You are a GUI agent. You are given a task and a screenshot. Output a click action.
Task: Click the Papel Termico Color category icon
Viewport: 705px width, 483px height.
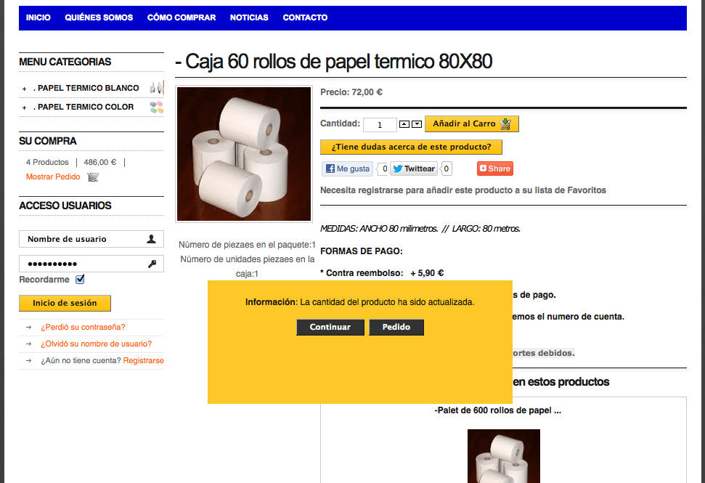tap(157, 107)
